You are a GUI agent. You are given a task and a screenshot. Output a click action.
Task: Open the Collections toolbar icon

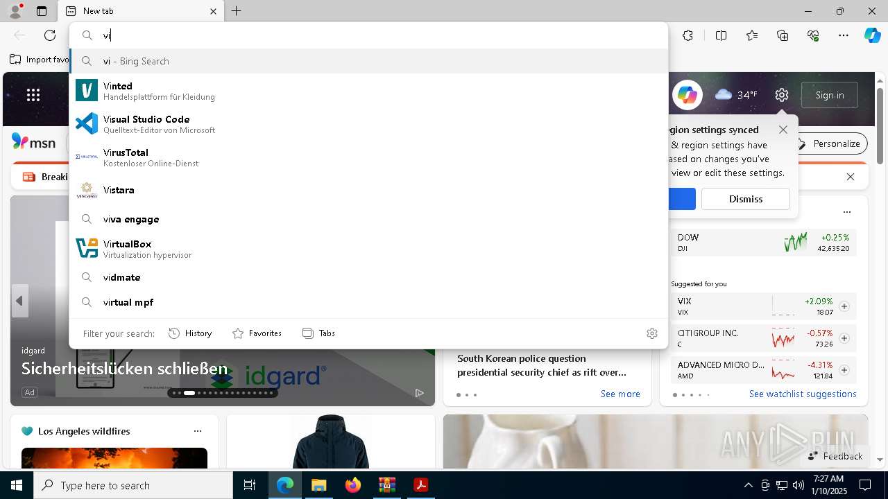click(x=783, y=35)
